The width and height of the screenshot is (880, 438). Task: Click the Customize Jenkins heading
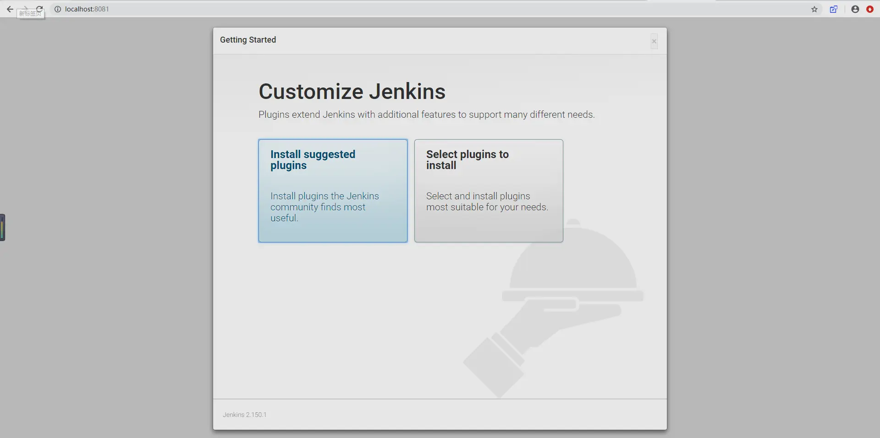coord(352,91)
